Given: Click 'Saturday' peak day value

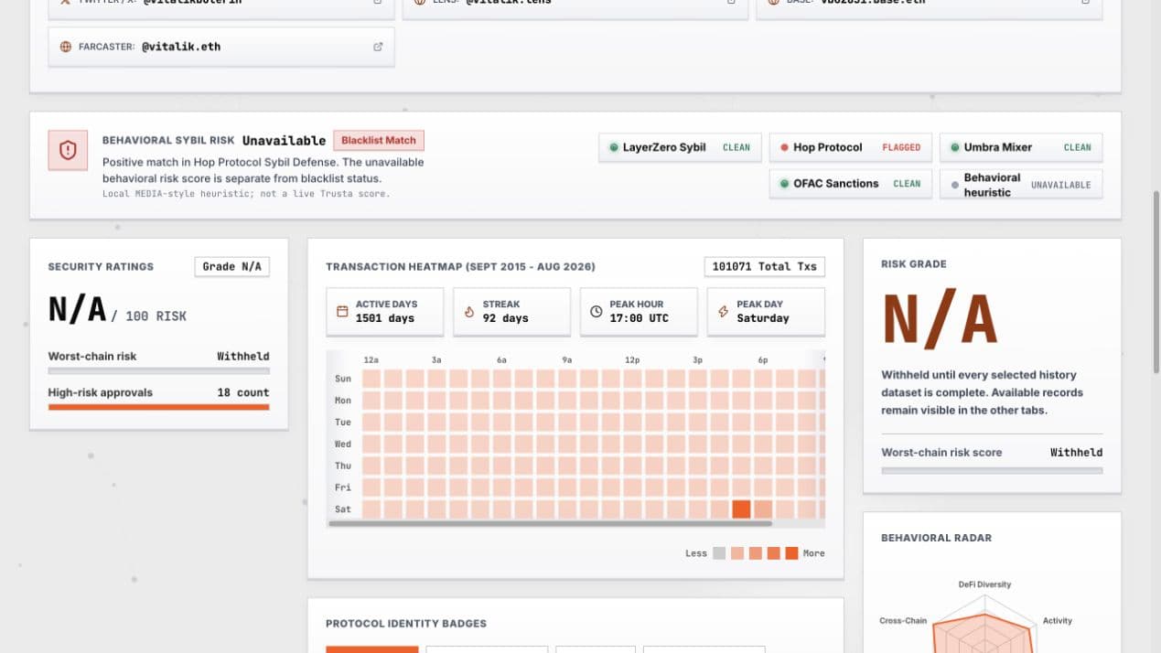Looking at the screenshot, I should (x=763, y=318).
